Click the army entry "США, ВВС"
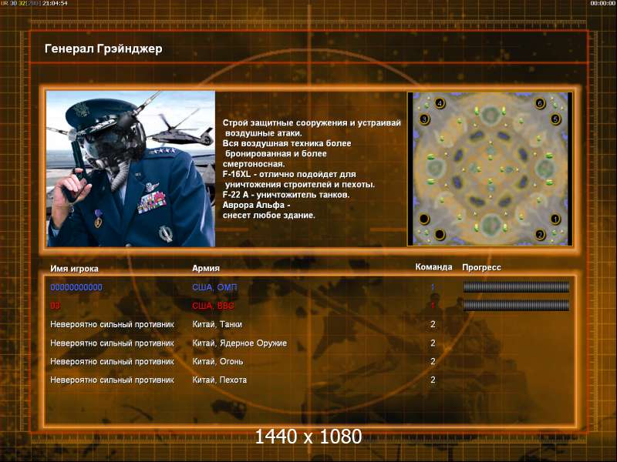617x462 pixels. coord(214,306)
